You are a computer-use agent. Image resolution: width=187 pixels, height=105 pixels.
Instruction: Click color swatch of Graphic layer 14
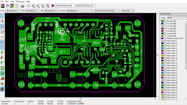tap(162, 53)
